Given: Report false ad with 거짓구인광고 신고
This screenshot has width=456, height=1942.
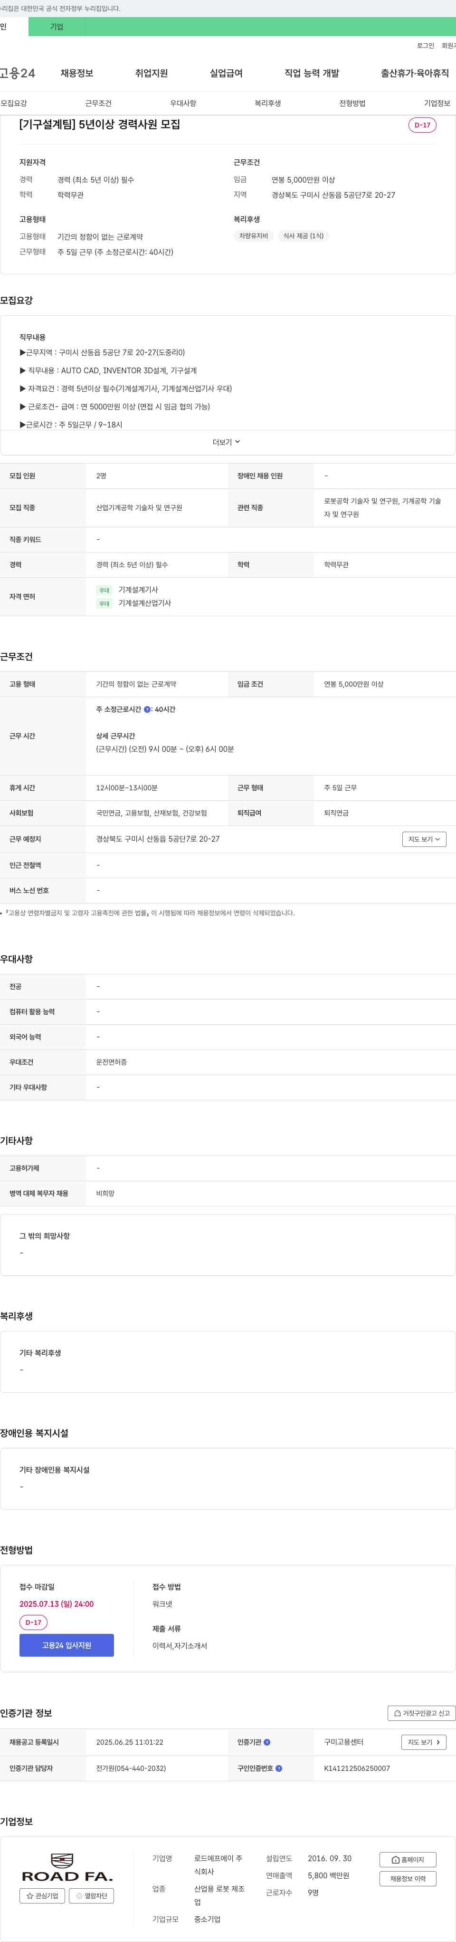Looking at the screenshot, I should pos(421,1713).
